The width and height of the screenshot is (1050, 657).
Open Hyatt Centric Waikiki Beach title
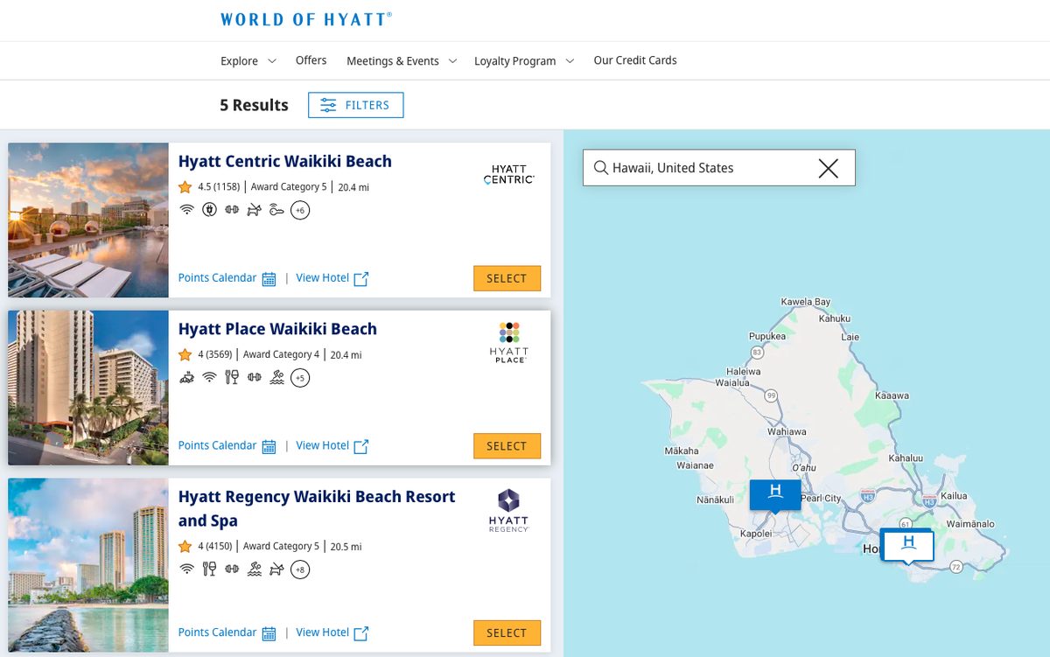(x=285, y=161)
